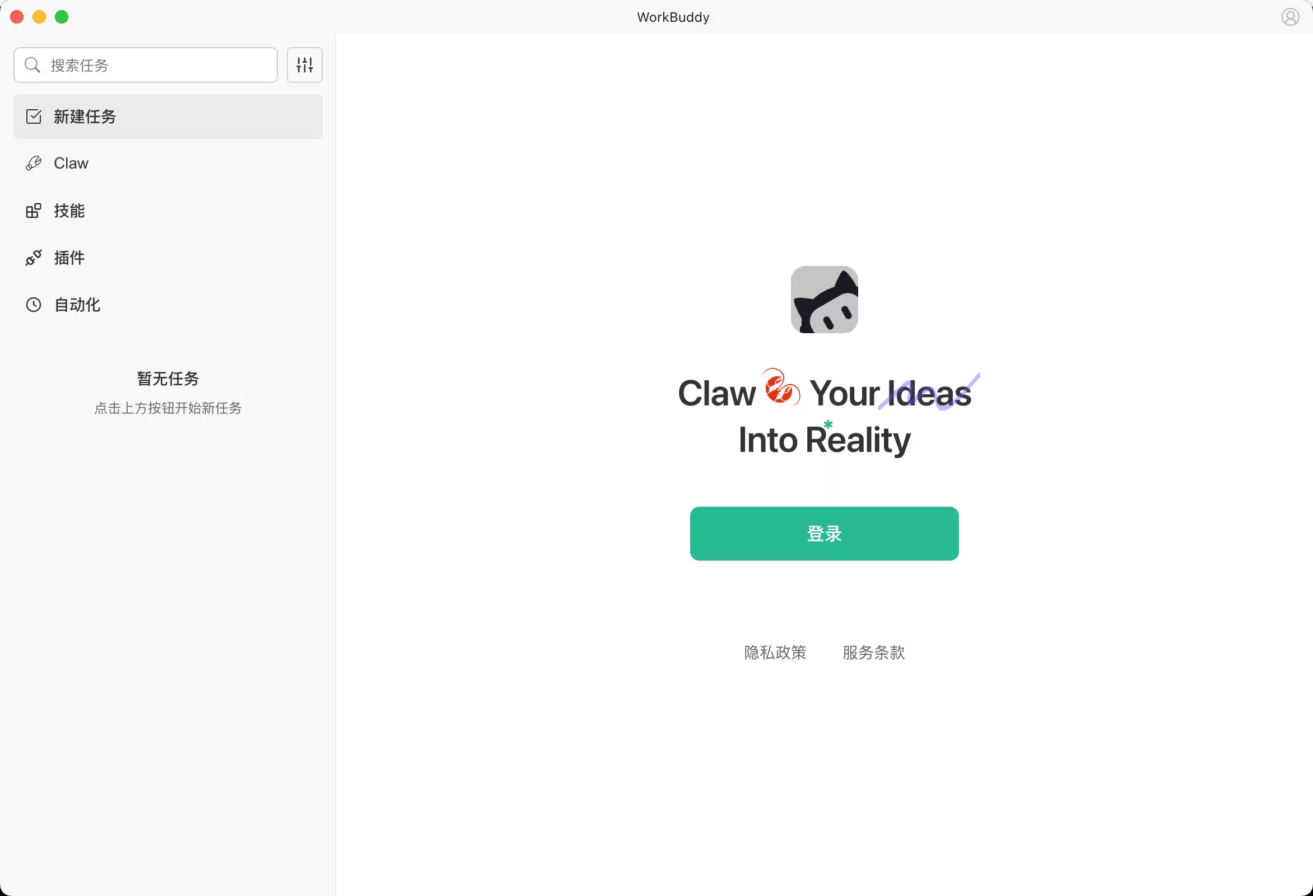The width and height of the screenshot is (1313, 896).
Task: Click the green zoom window button
Action: click(62, 17)
